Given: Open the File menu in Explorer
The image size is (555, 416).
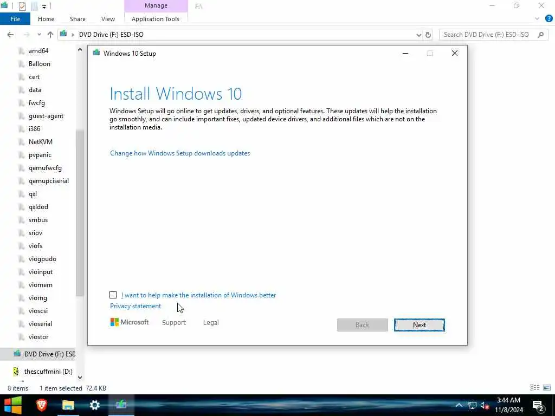Looking at the screenshot, I should click(15, 19).
